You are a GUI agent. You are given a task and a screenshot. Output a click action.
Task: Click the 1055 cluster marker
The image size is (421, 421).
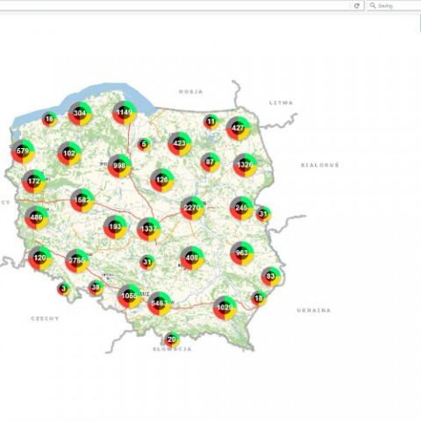pos(129,296)
